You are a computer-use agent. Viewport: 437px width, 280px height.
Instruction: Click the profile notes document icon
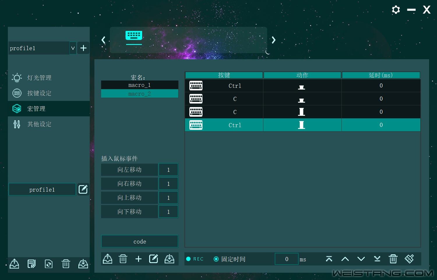[31, 264]
